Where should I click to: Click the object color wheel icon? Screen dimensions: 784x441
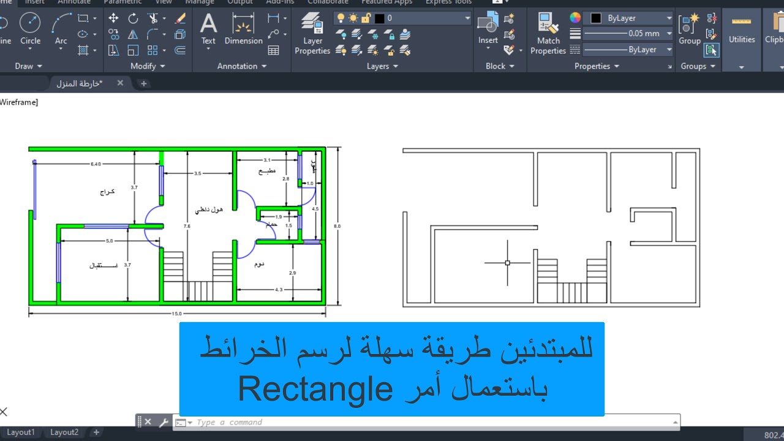pyautogui.click(x=575, y=18)
